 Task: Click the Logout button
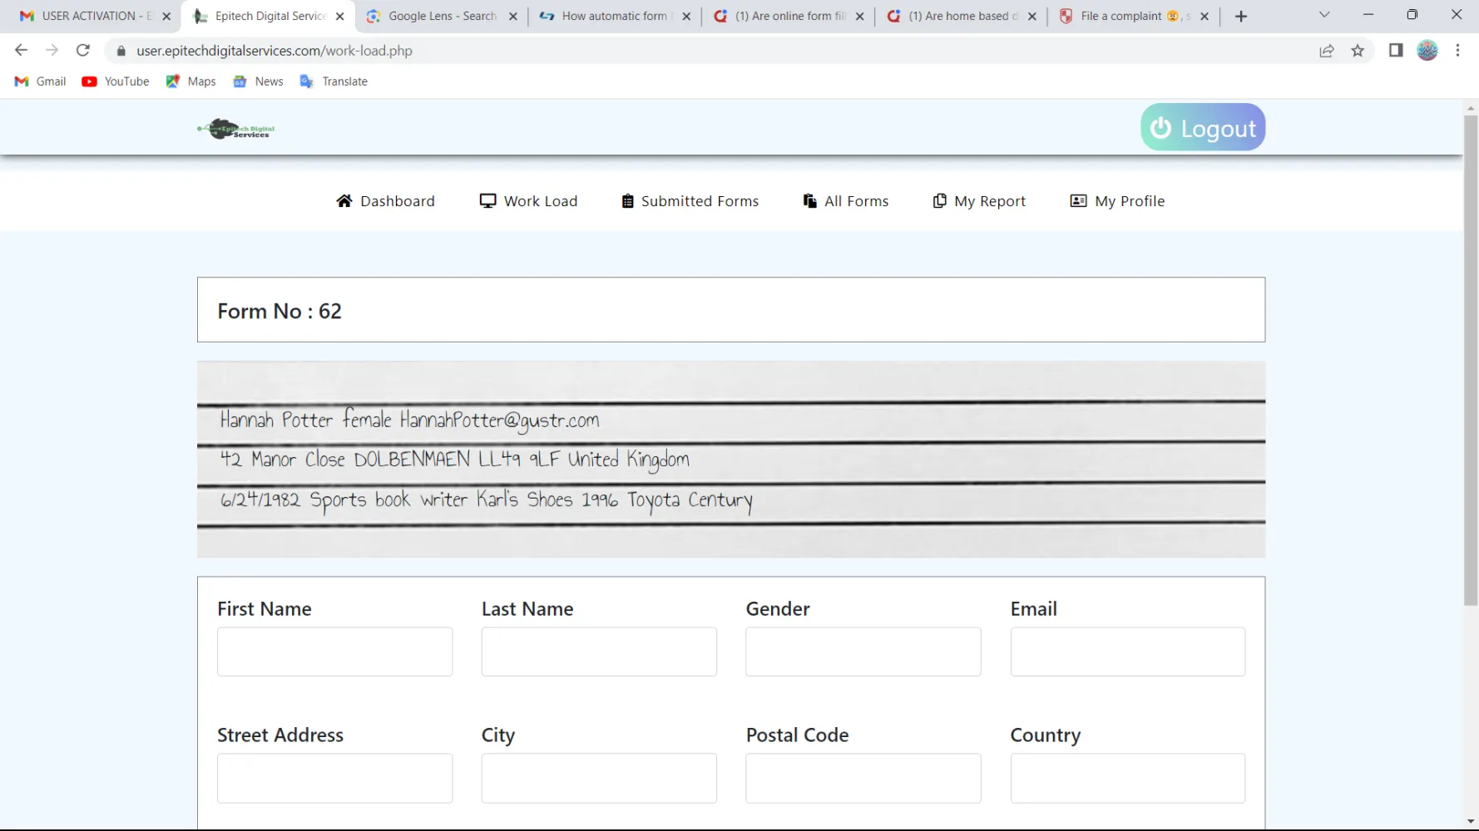point(1203,127)
